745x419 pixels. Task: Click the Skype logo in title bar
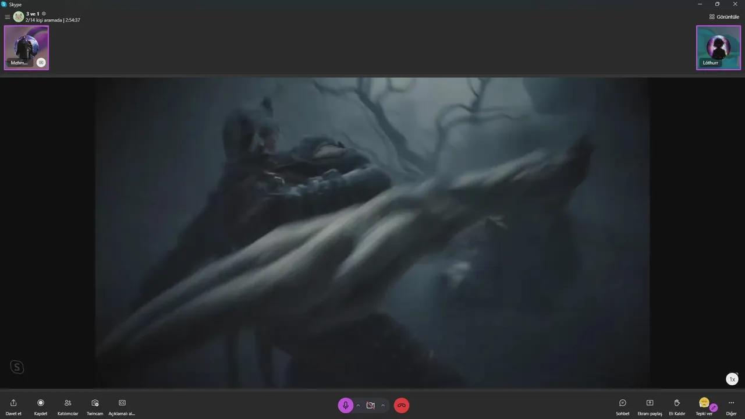click(4, 4)
